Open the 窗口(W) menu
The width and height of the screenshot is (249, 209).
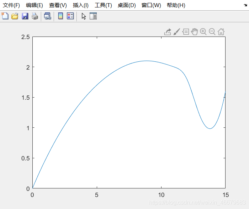click(151, 5)
